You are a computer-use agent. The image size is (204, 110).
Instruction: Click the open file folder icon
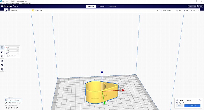(x=6, y=11)
